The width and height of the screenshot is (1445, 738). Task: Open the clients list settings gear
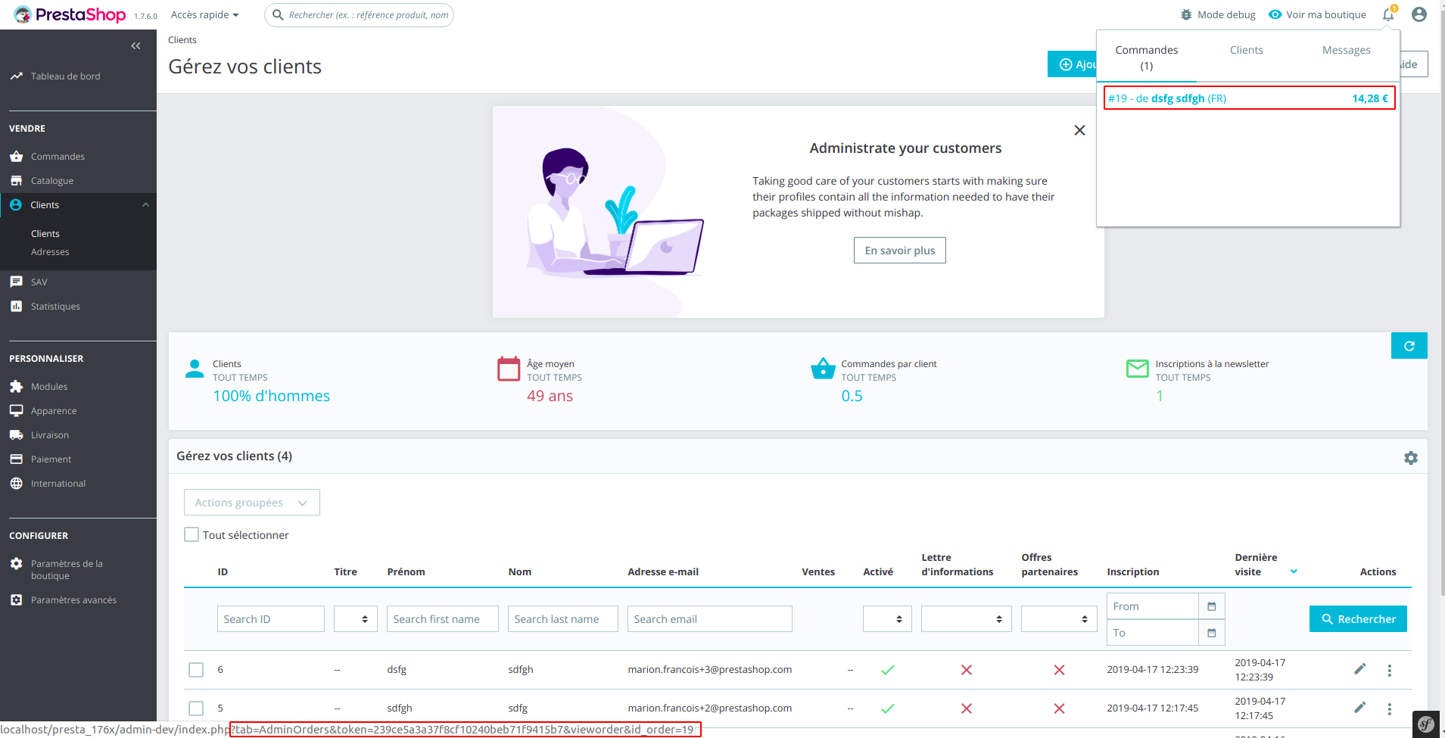1410,457
